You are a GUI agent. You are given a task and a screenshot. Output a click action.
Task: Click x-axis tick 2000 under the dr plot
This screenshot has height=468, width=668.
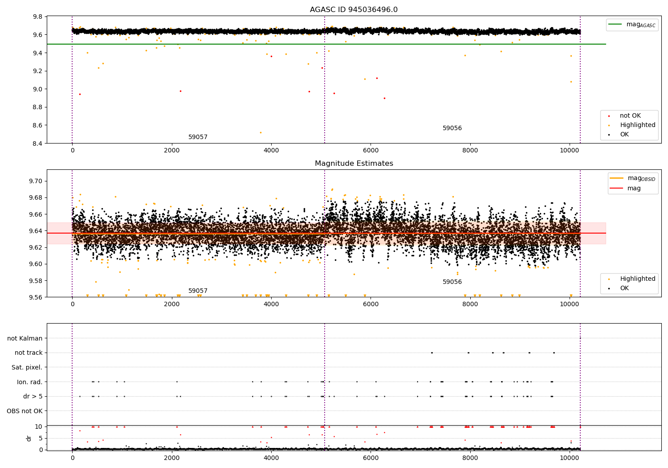(172, 458)
